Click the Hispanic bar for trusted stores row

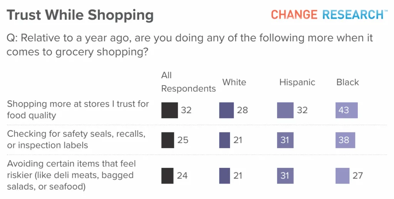[285, 110]
